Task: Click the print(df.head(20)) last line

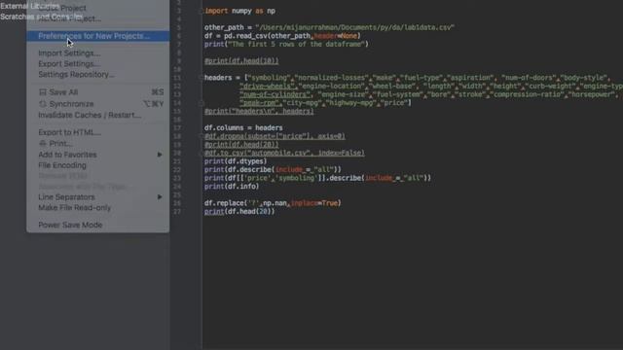Action: coord(239,212)
